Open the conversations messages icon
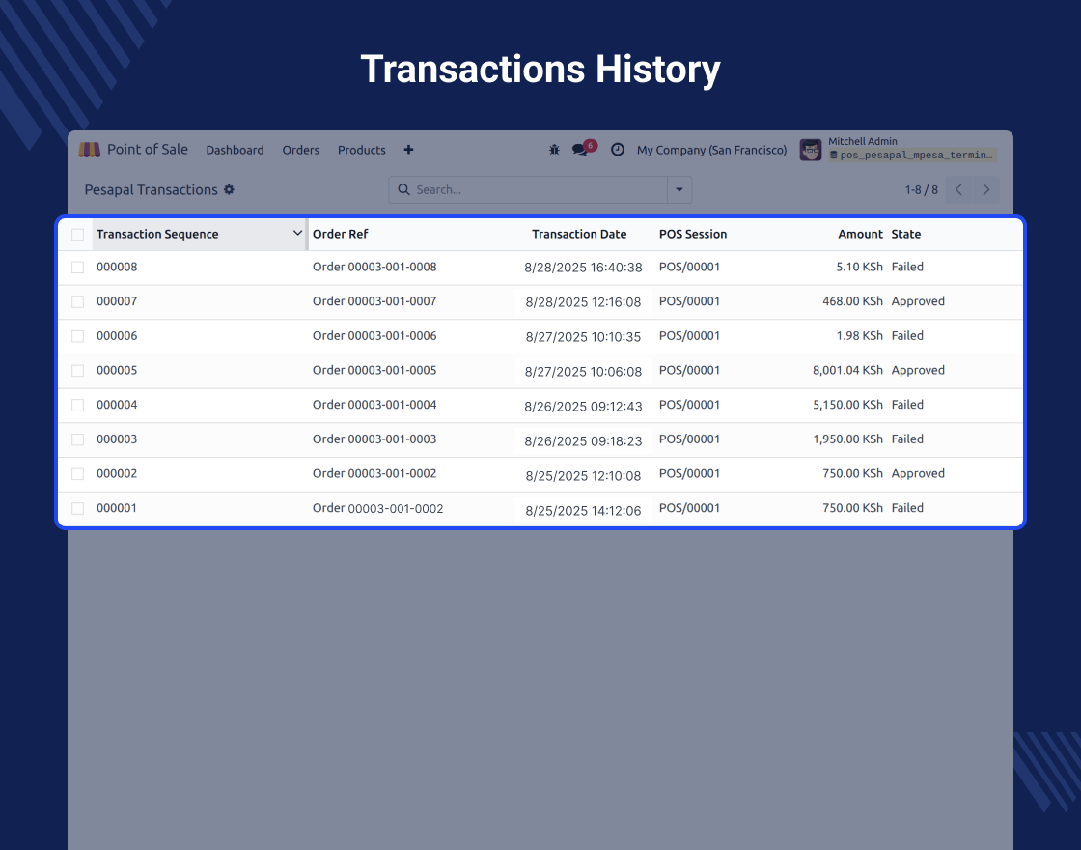 [x=580, y=150]
